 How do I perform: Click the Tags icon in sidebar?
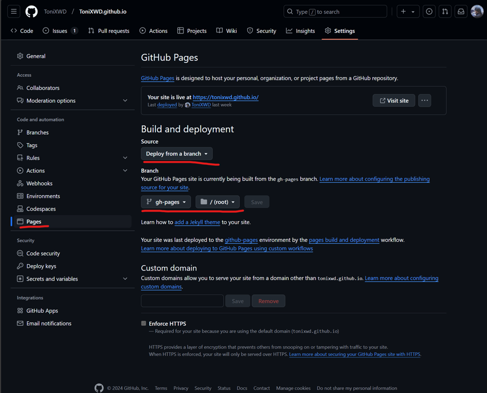tap(20, 145)
